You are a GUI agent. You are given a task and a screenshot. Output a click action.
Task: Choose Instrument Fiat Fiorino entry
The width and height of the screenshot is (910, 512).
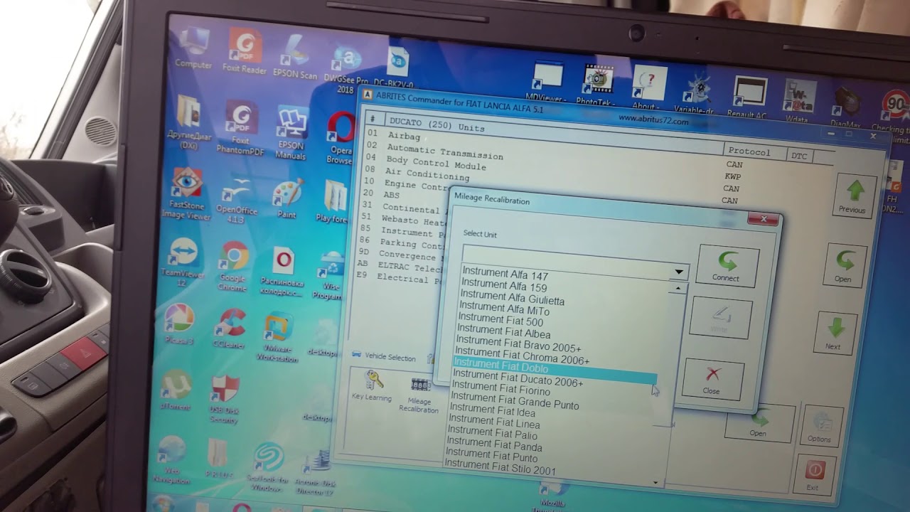[501, 390]
